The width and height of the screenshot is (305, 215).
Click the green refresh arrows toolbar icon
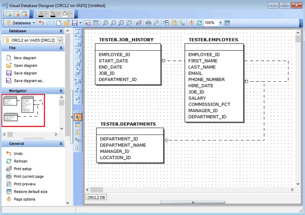tap(200, 23)
